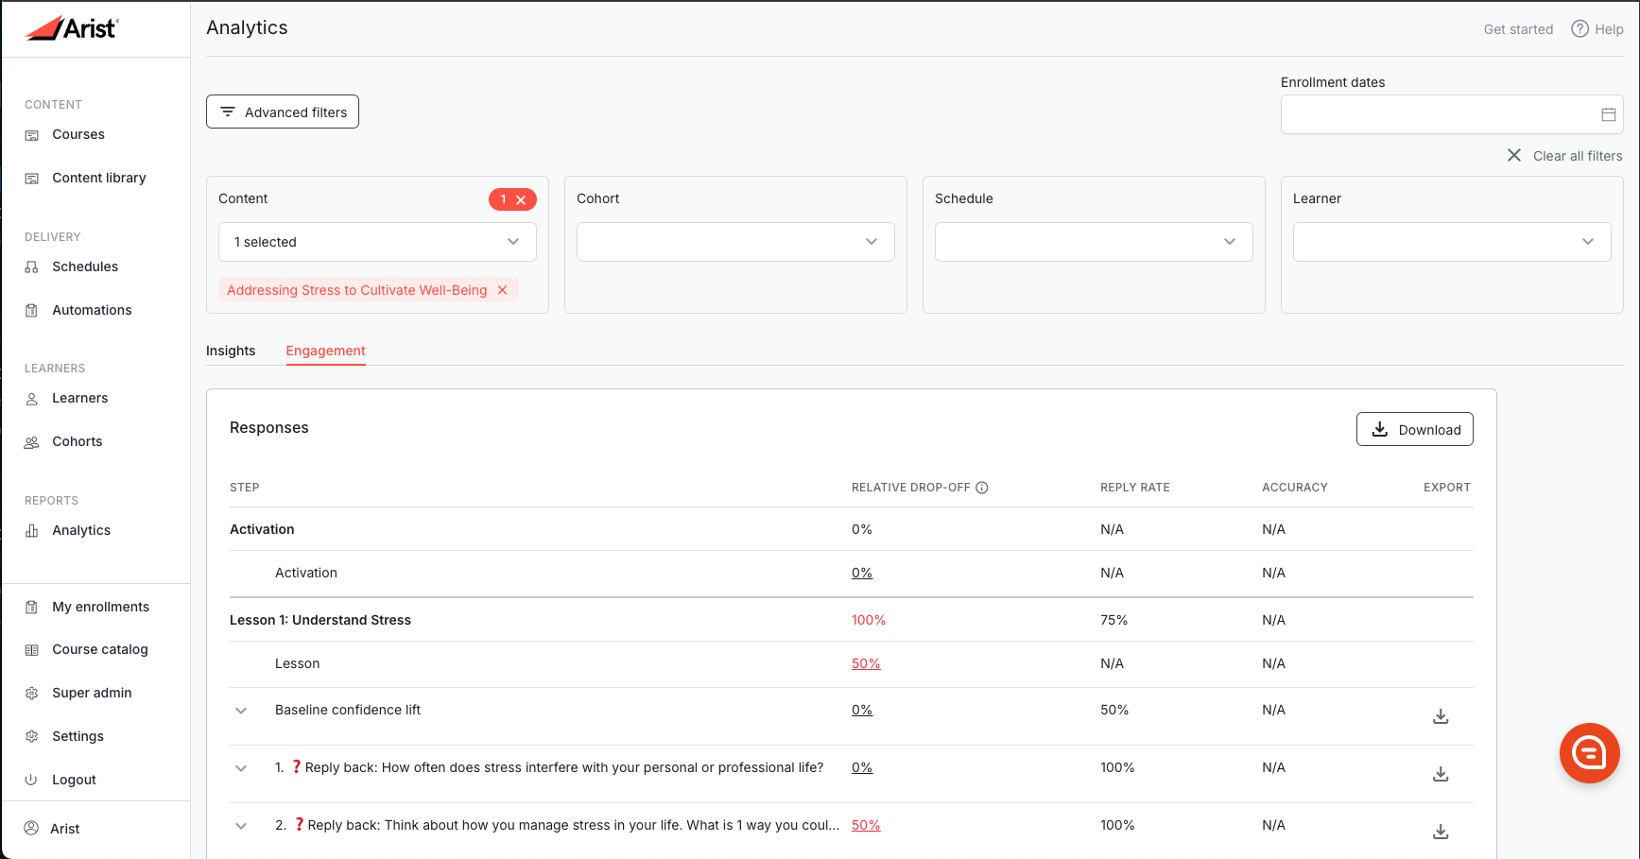Click 0% drop-off link for Activation sub-row
Viewport: 1640px width, 859px height.
862,573
